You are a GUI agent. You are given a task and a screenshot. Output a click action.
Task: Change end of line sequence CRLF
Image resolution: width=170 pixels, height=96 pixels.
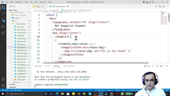[123, 90]
